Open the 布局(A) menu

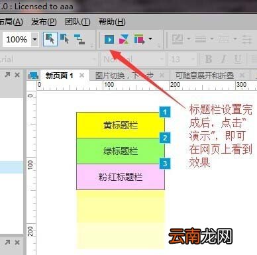coord(11,22)
